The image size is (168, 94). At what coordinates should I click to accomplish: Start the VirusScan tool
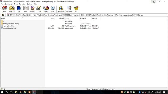click(x=61, y=9)
